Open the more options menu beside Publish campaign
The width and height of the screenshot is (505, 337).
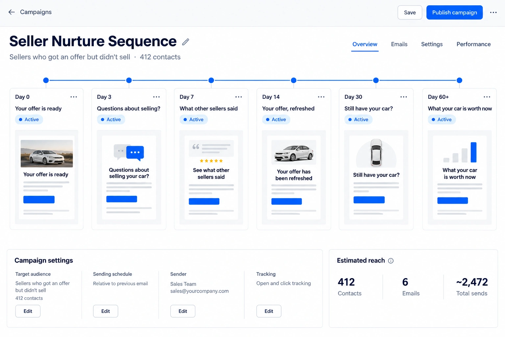click(493, 13)
